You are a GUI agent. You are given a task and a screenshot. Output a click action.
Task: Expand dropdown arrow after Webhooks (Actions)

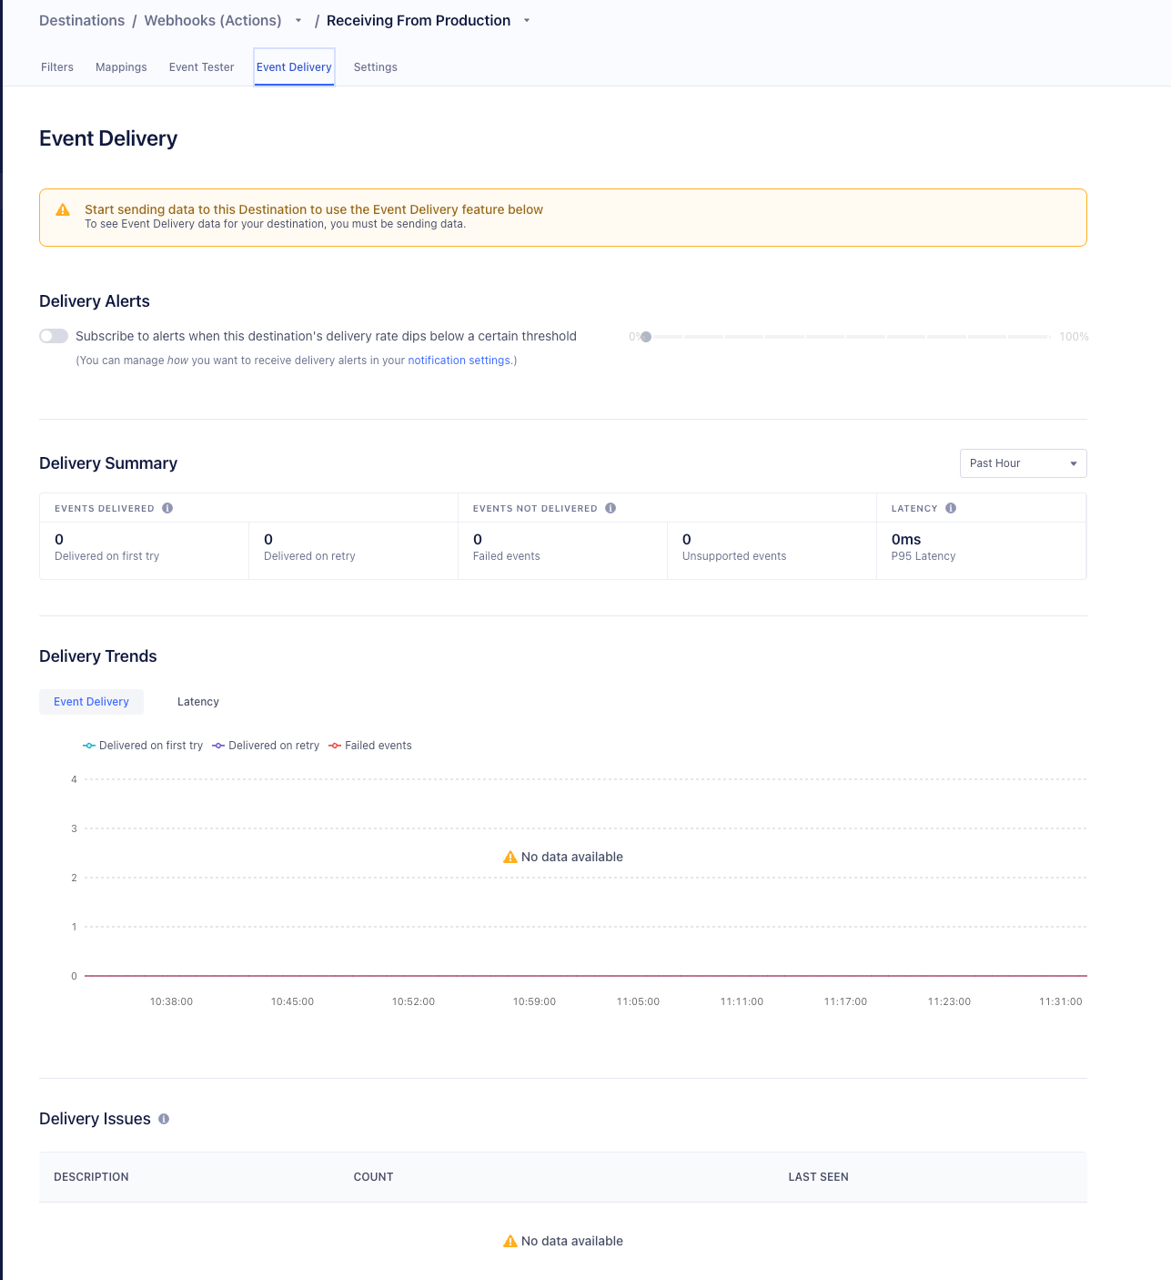click(298, 21)
